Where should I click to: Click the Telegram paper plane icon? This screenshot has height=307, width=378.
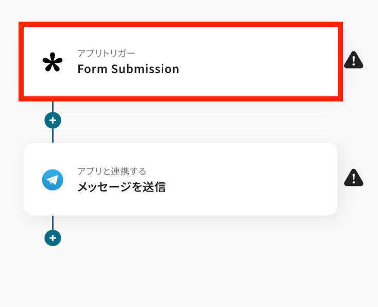(x=53, y=180)
